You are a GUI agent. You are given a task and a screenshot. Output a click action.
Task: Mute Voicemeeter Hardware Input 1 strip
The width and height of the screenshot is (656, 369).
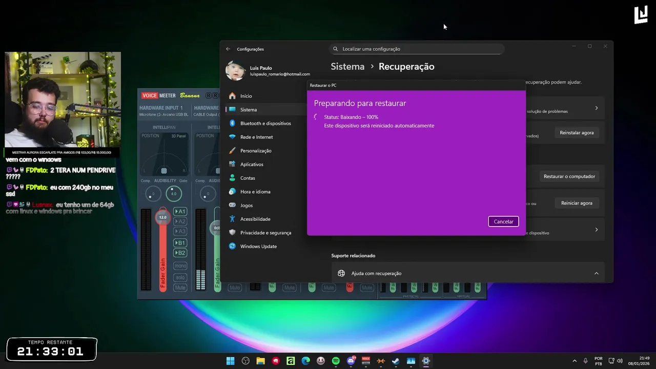tap(180, 288)
